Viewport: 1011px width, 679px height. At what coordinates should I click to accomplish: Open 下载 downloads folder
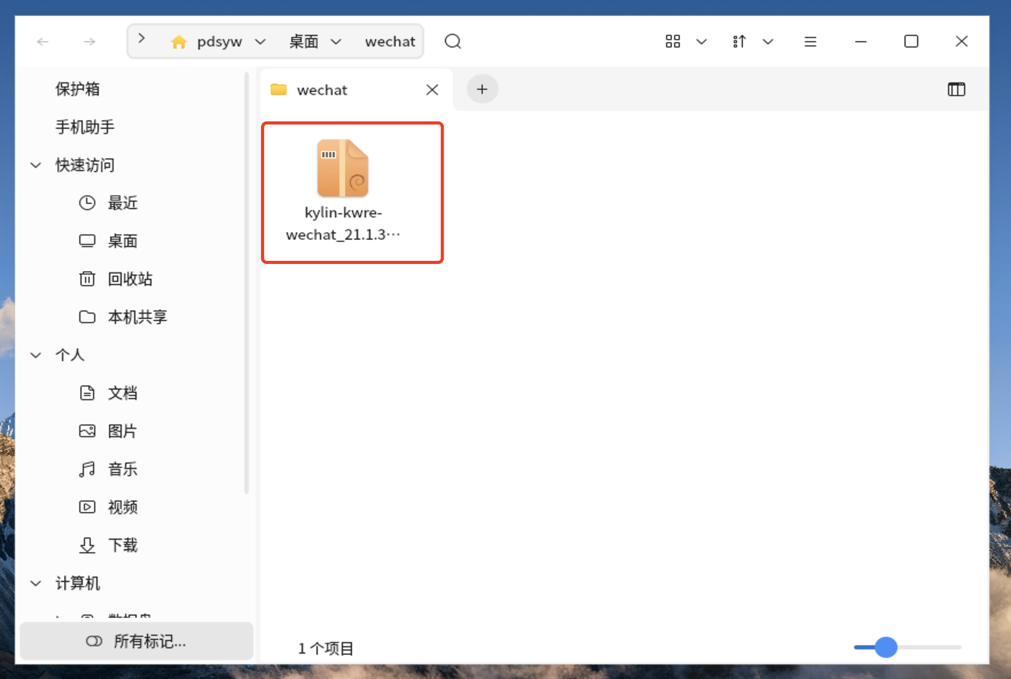pos(123,545)
